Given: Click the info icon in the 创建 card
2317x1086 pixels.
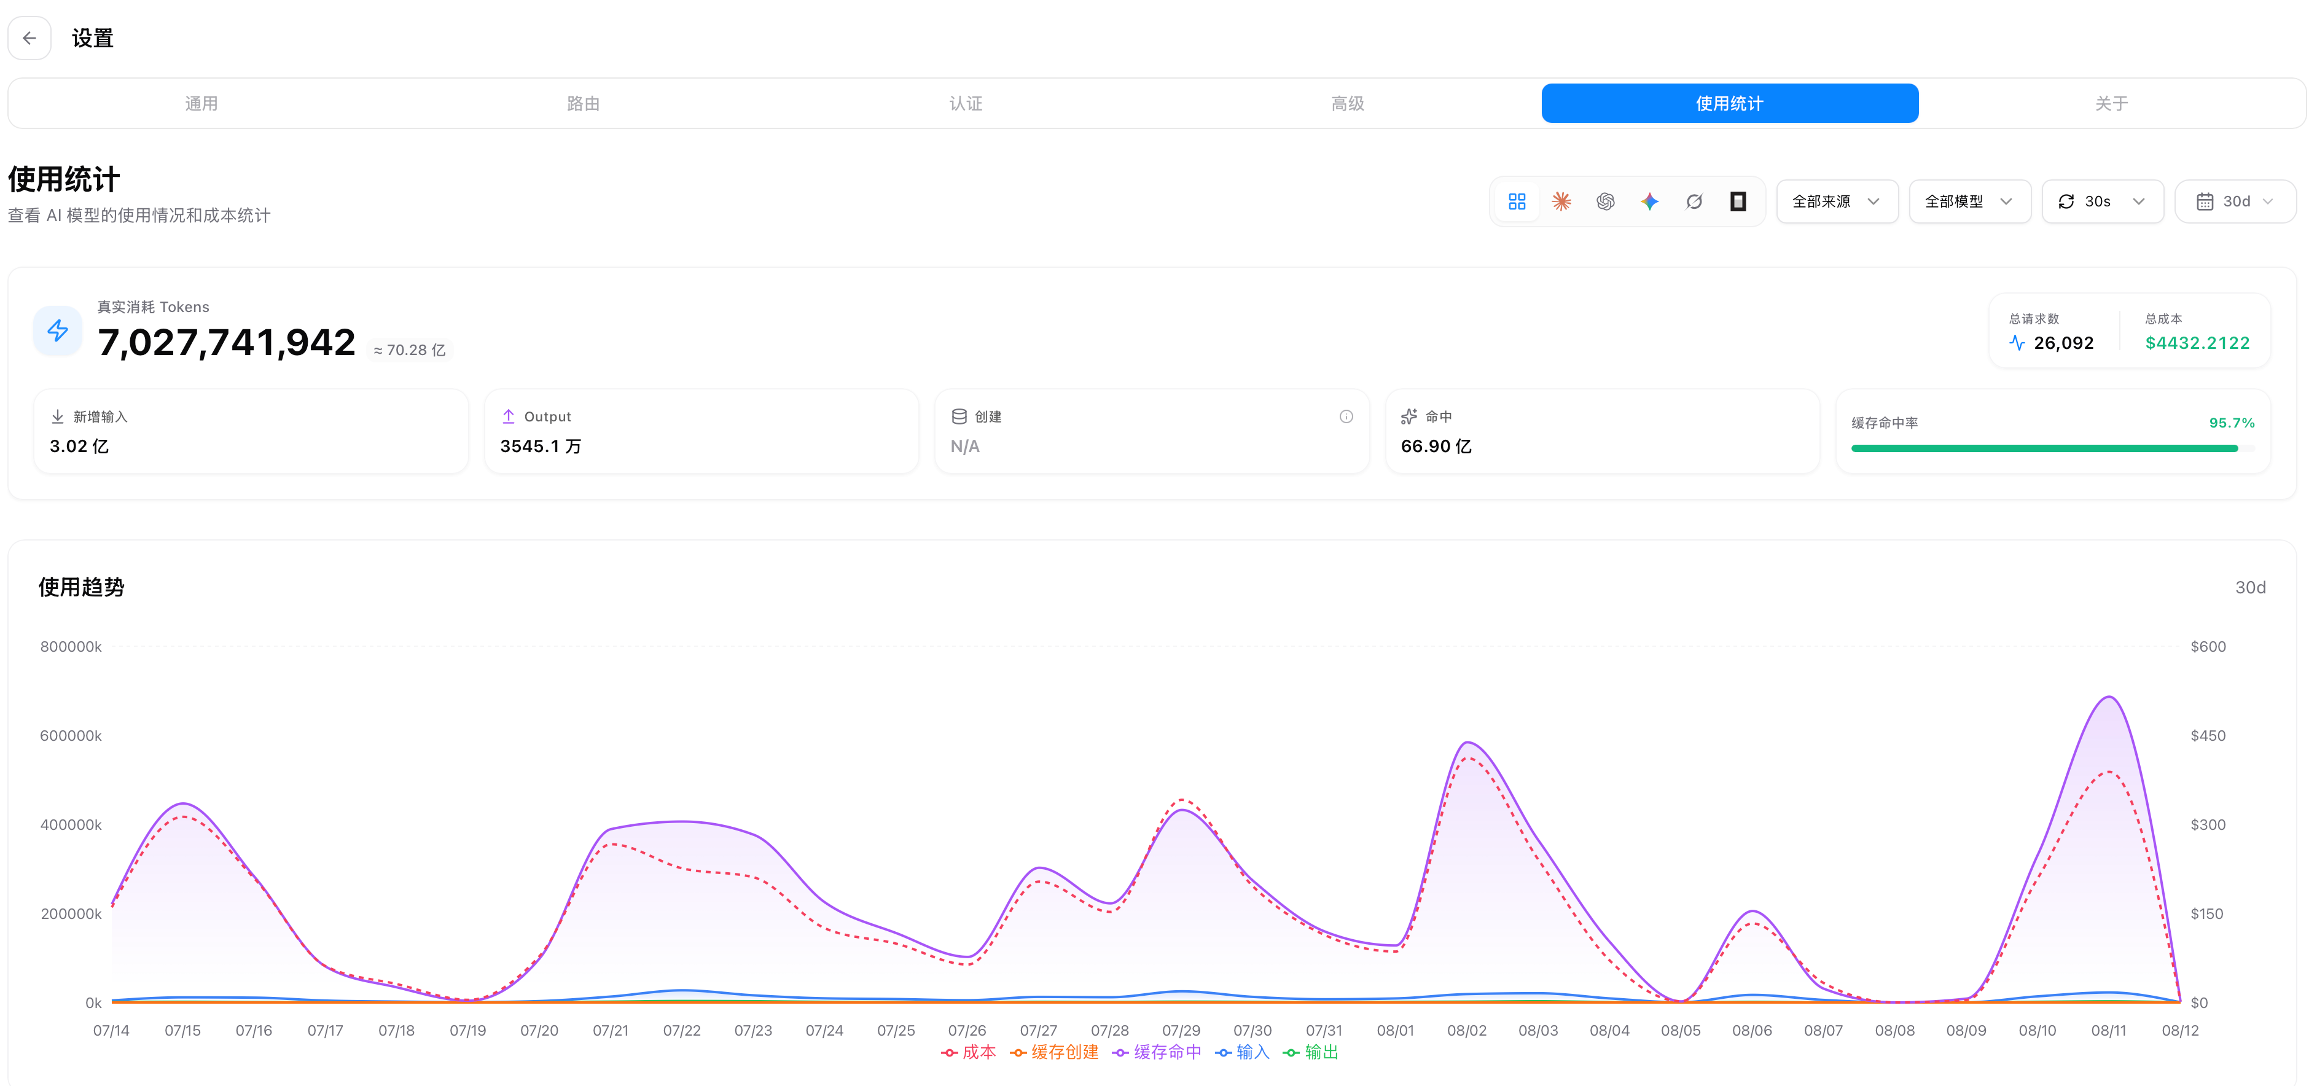Looking at the screenshot, I should pyautogui.click(x=1346, y=416).
